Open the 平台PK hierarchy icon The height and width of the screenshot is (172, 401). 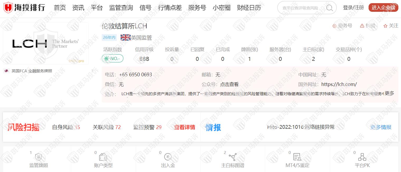pos(362,157)
